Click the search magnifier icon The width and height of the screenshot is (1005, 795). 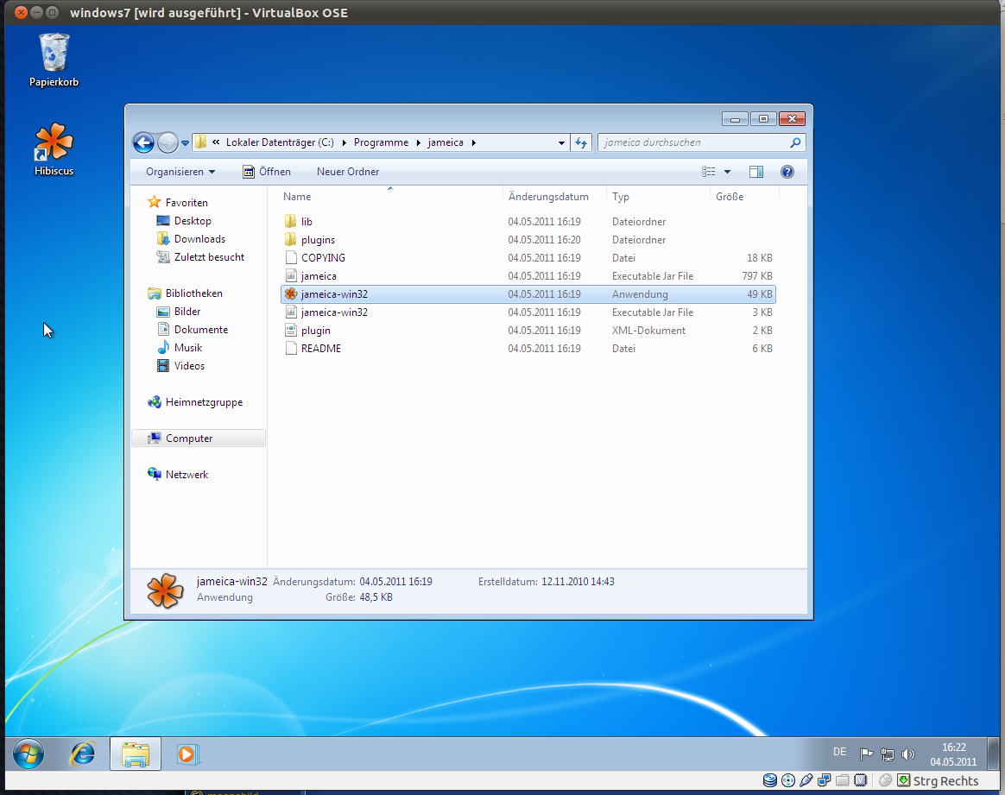click(795, 142)
